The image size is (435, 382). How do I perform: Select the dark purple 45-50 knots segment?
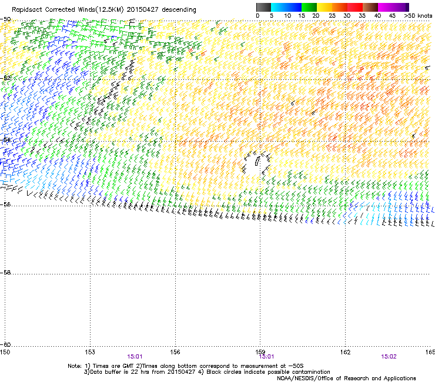[x=401, y=7]
